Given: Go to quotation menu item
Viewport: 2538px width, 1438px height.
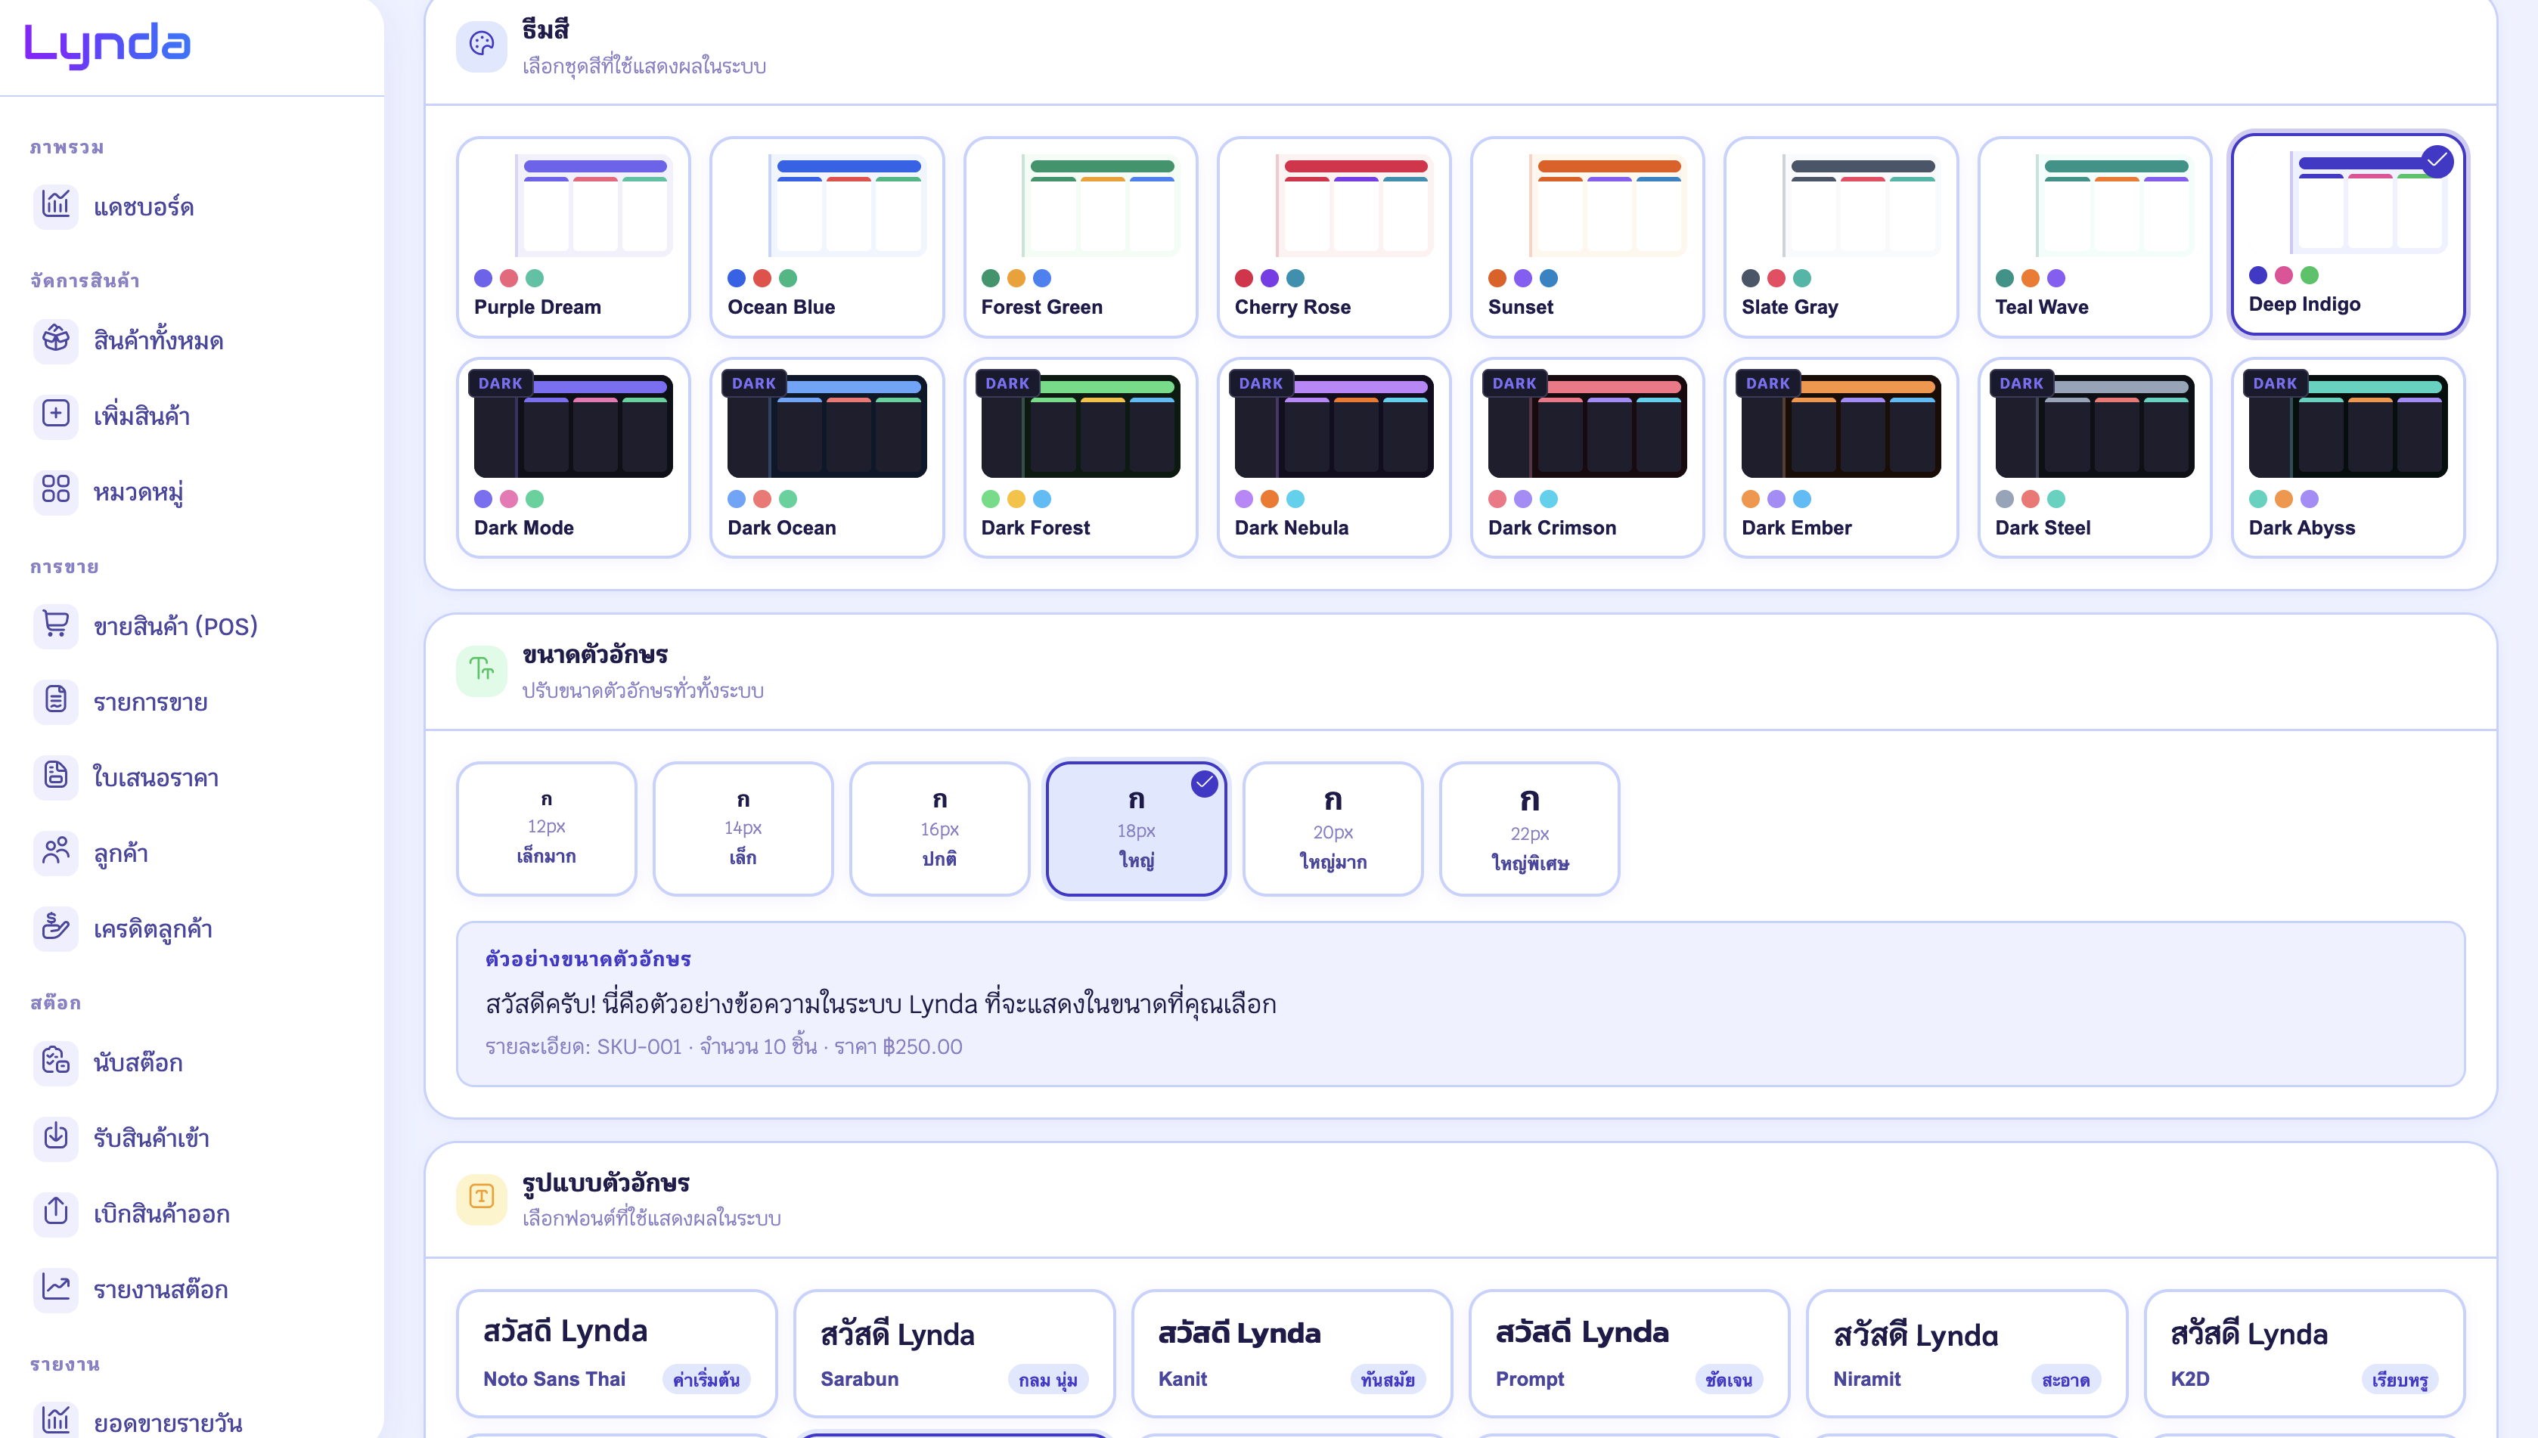Looking at the screenshot, I should click(x=155, y=777).
